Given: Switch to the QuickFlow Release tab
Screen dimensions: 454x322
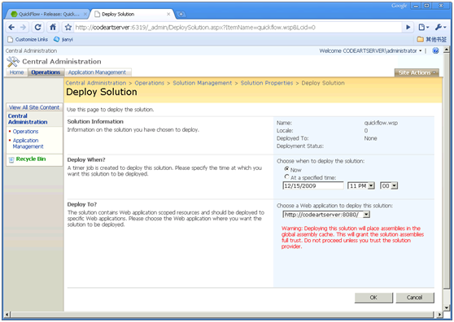Looking at the screenshot, I should pyautogui.click(x=49, y=14).
